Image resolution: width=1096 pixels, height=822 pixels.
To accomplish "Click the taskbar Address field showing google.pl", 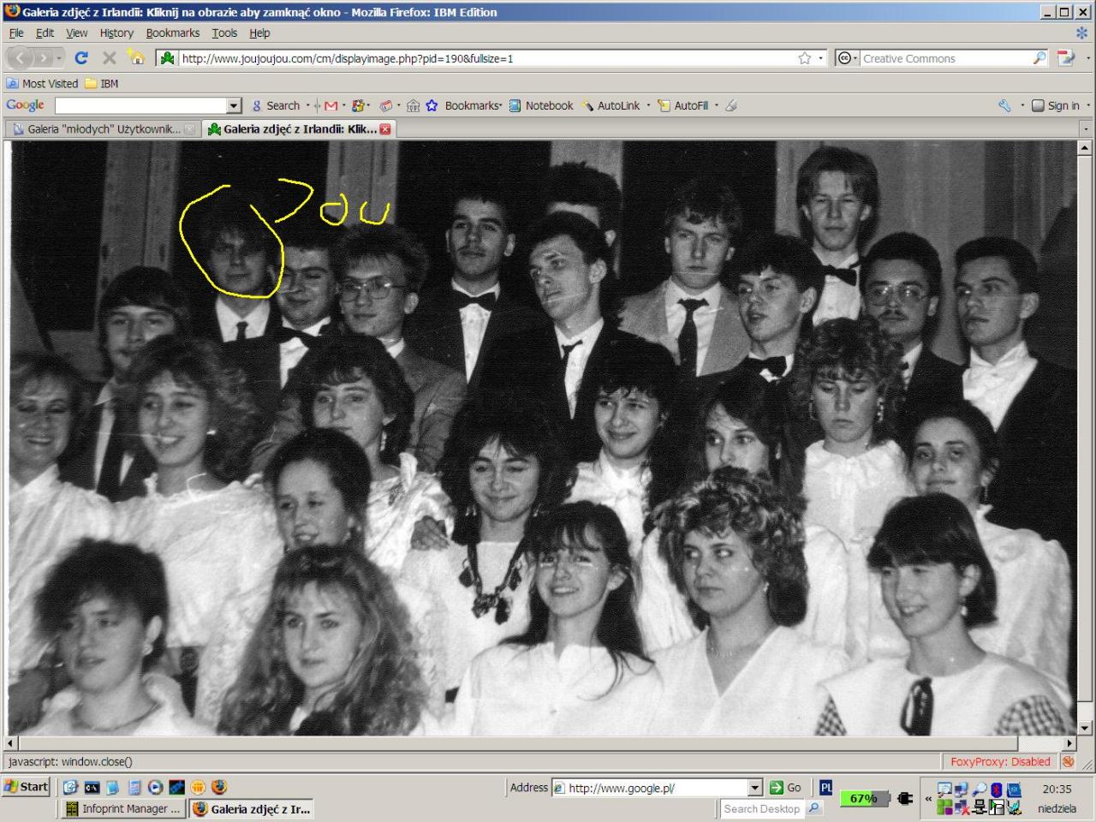I will 657,788.
